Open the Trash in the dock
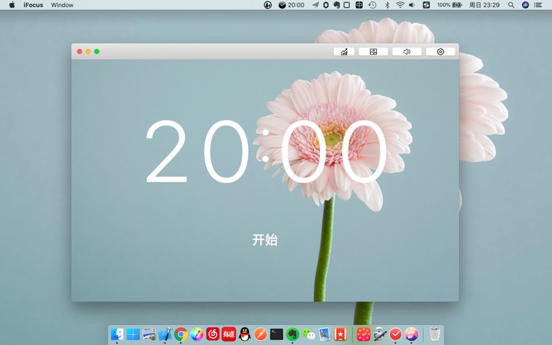Image resolution: width=552 pixels, height=345 pixels. click(x=434, y=334)
